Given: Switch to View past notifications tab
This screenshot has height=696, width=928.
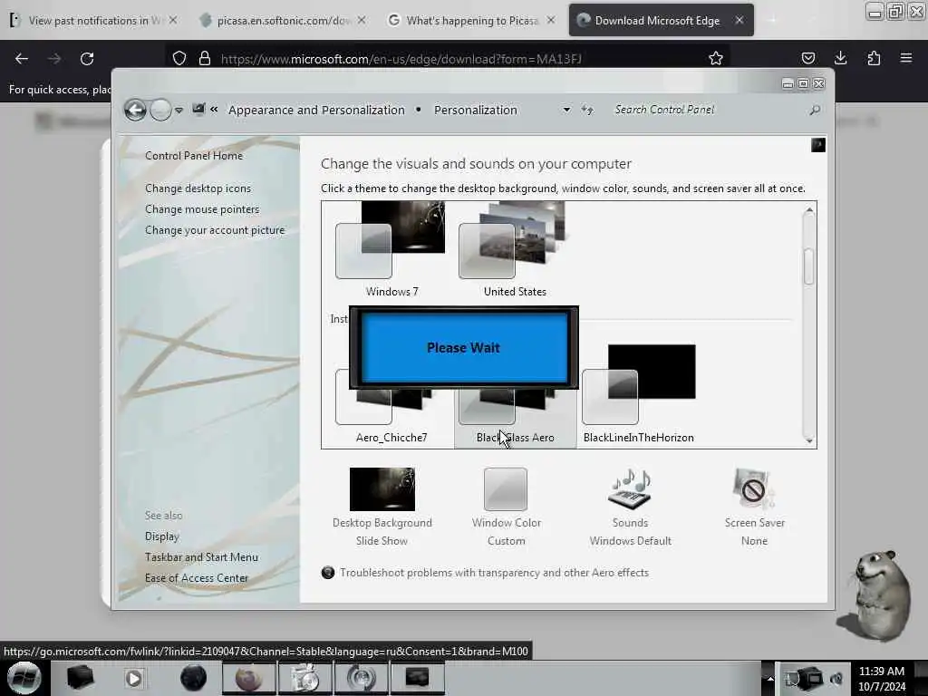Looking at the screenshot, I should point(89,21).
